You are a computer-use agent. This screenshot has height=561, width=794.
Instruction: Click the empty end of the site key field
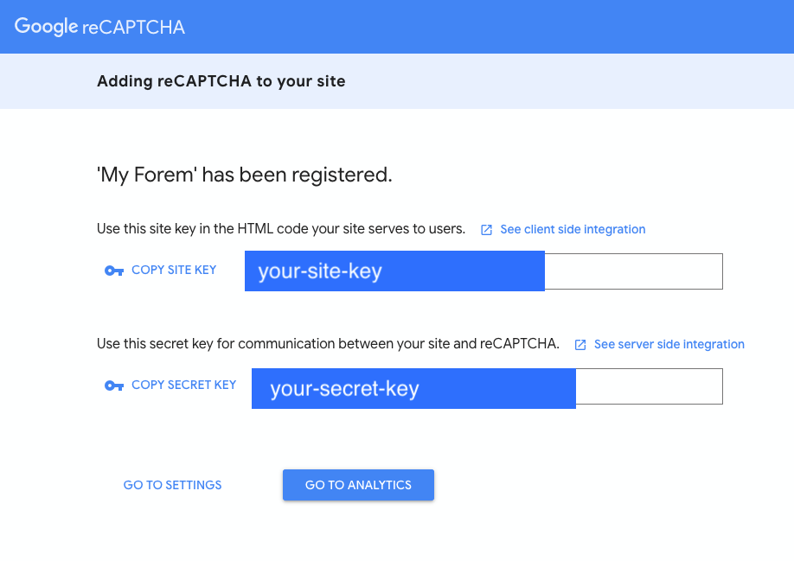633,271
